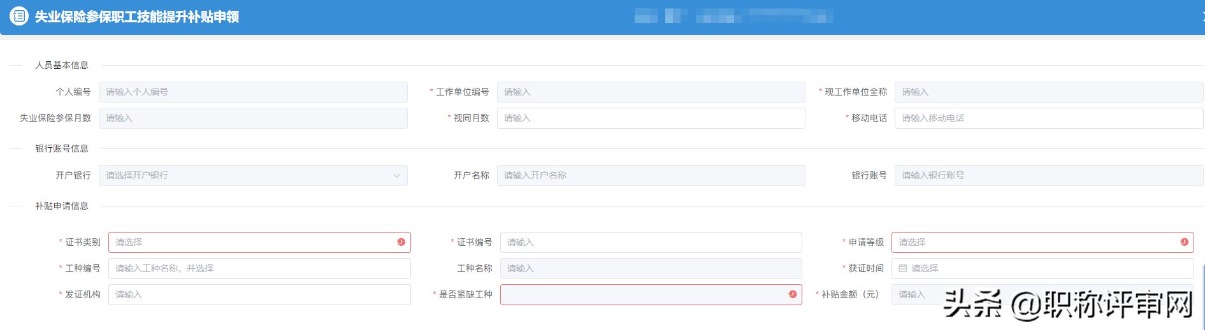Click the 是否紧缺工种 error warning icon
The width and height of the screenshot is (1205, 330).
coord(793,294)
